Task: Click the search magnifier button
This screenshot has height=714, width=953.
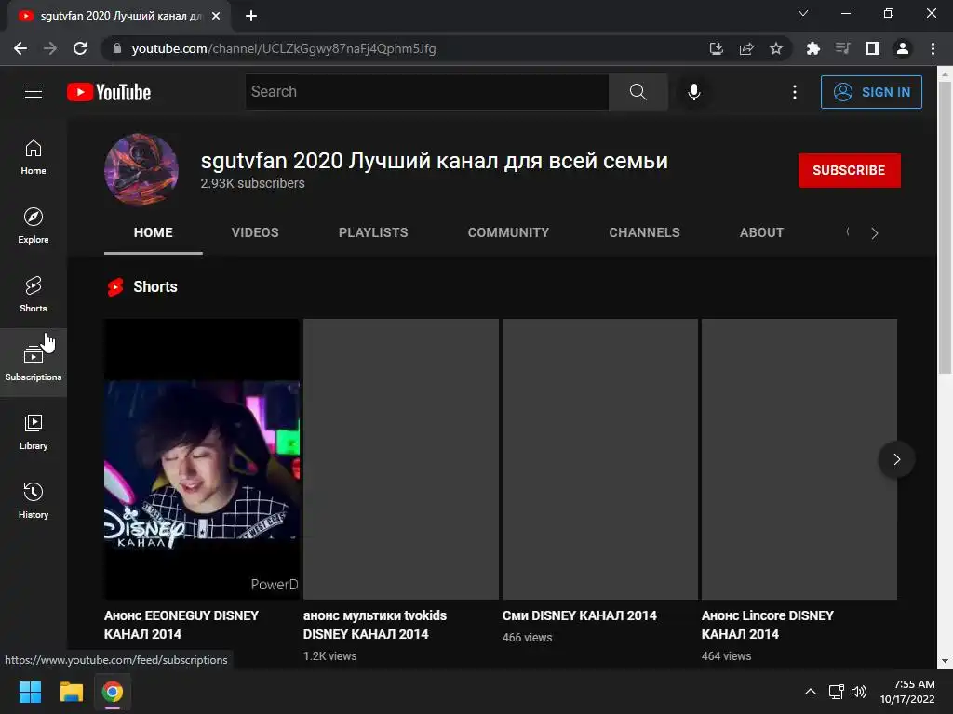Action: click(638, 92)
